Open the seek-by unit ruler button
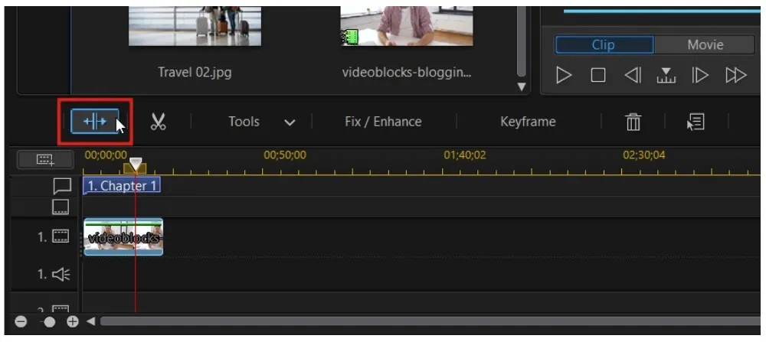The image size is (766, 342). 666,75
